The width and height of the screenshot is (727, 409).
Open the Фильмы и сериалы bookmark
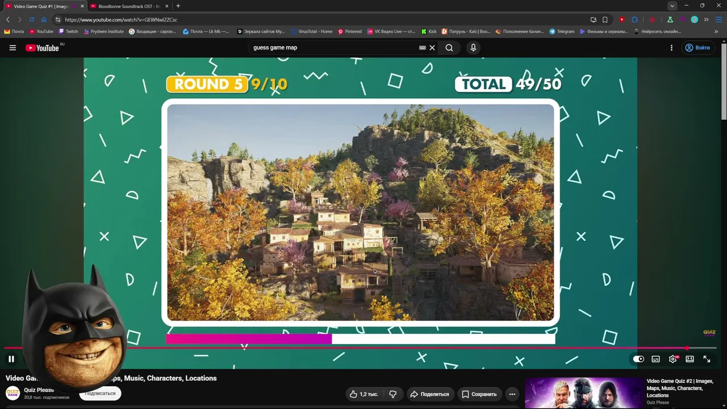(x=604, y=32)
